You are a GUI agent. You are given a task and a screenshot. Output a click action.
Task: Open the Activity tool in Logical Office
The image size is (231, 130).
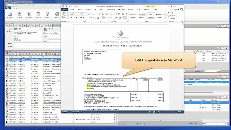(x=19, y=15)
